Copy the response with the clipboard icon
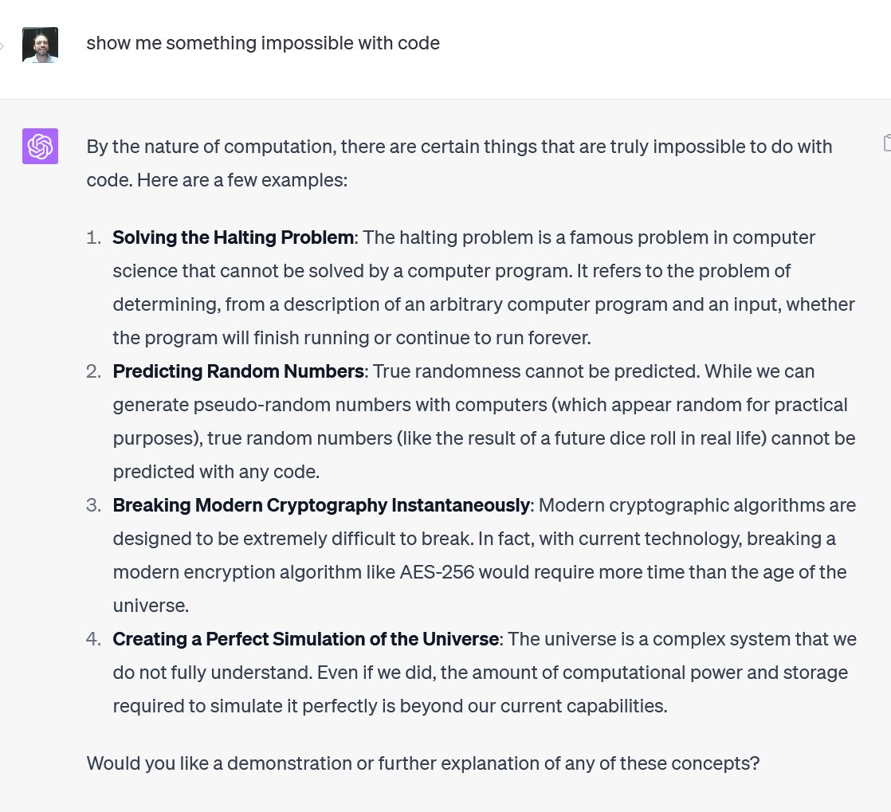891x812 pixels. tap(886, 143)
